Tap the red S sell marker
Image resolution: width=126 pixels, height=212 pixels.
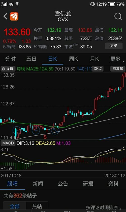click(x=45, y=137)
